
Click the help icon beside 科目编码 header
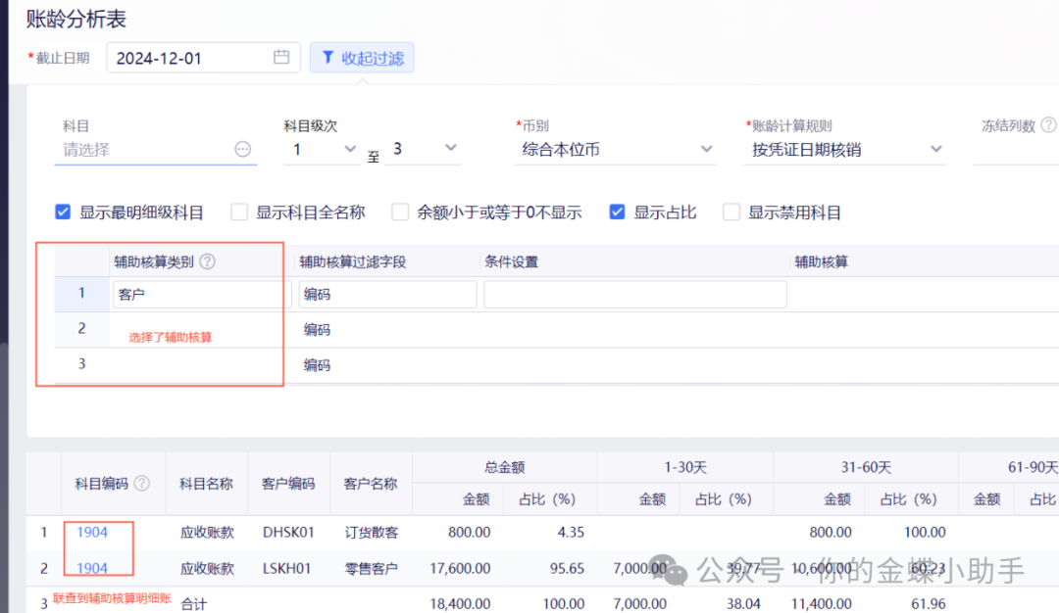142,483
